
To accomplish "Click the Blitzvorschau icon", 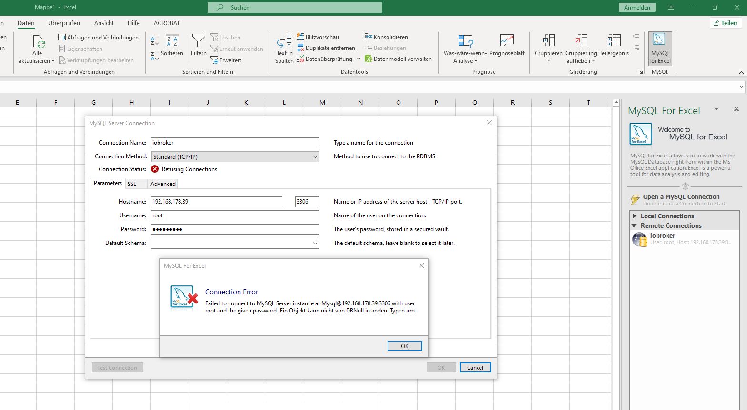I will tap(300, 37).
